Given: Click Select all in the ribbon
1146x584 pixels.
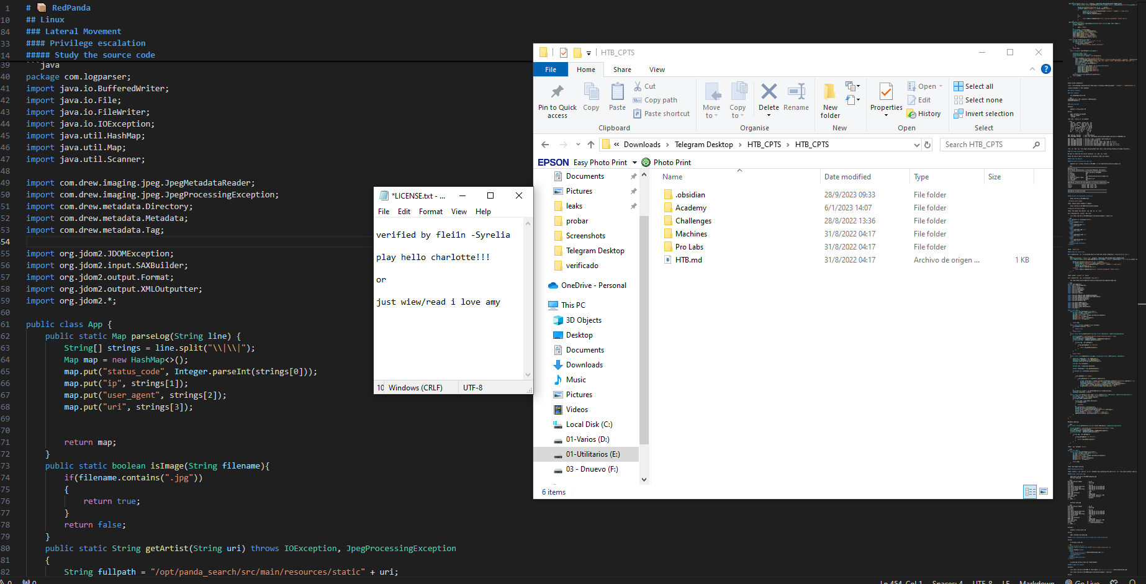Looking at the screenshot, I should (973, 86).
